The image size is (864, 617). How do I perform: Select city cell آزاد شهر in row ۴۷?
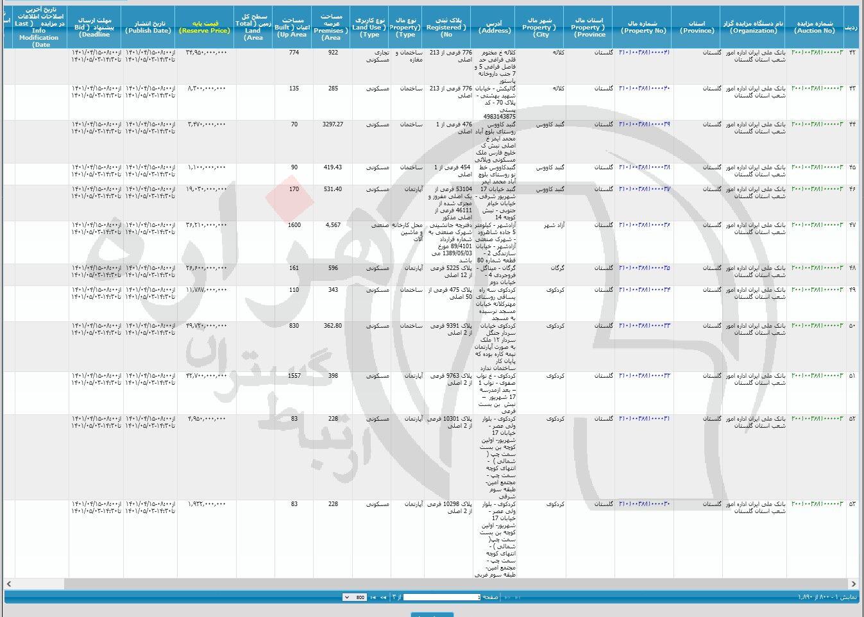click(554, 225)
